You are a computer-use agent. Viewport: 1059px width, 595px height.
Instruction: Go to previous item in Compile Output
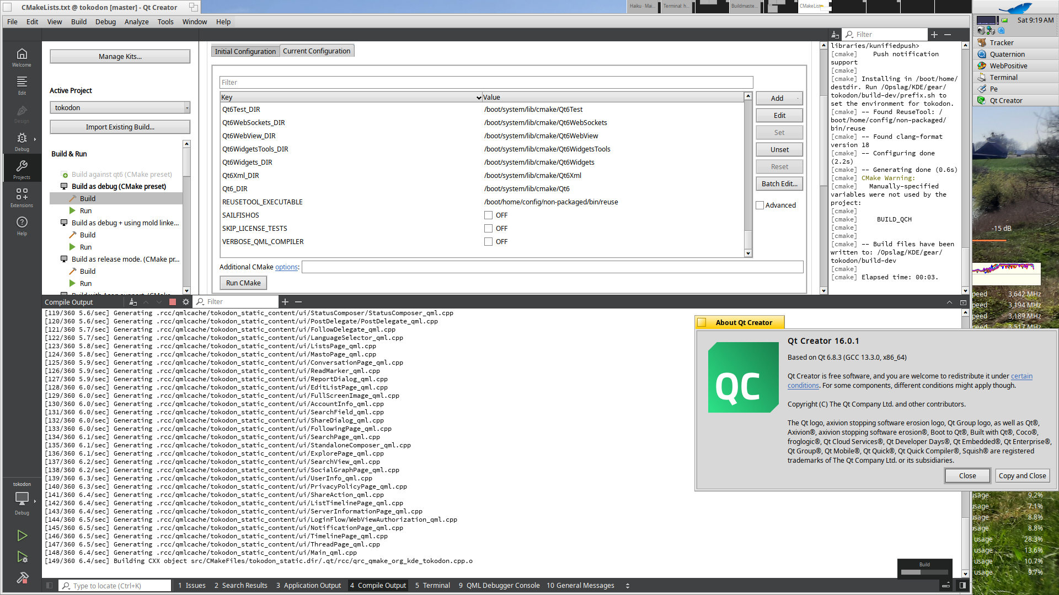pos(146,302)
